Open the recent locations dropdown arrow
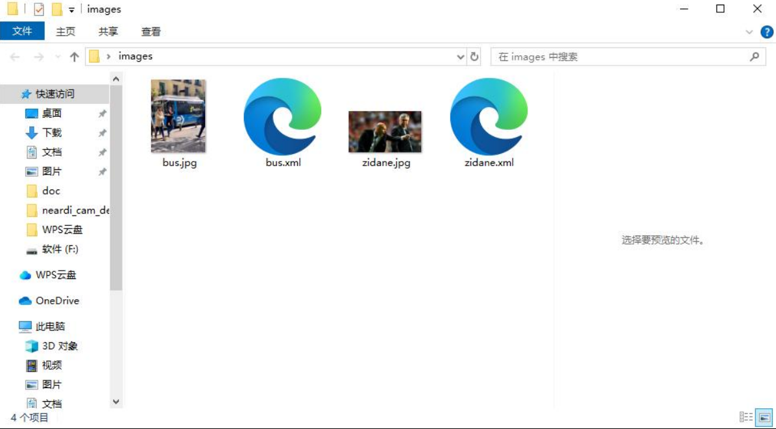The width and height of the screenshot is (776, 429). tap(58, 57)
